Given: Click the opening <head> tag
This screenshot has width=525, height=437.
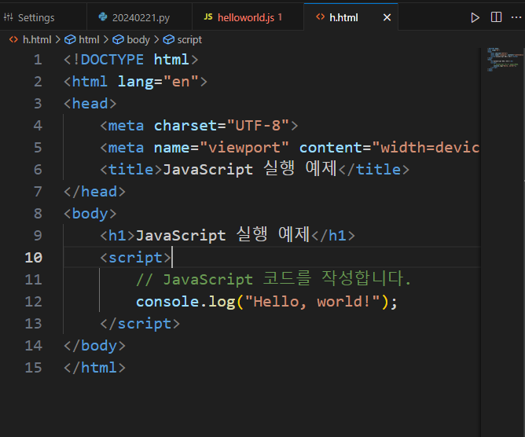Looking at the screenshot, I should pyautogui.click(x=90, y=104).
